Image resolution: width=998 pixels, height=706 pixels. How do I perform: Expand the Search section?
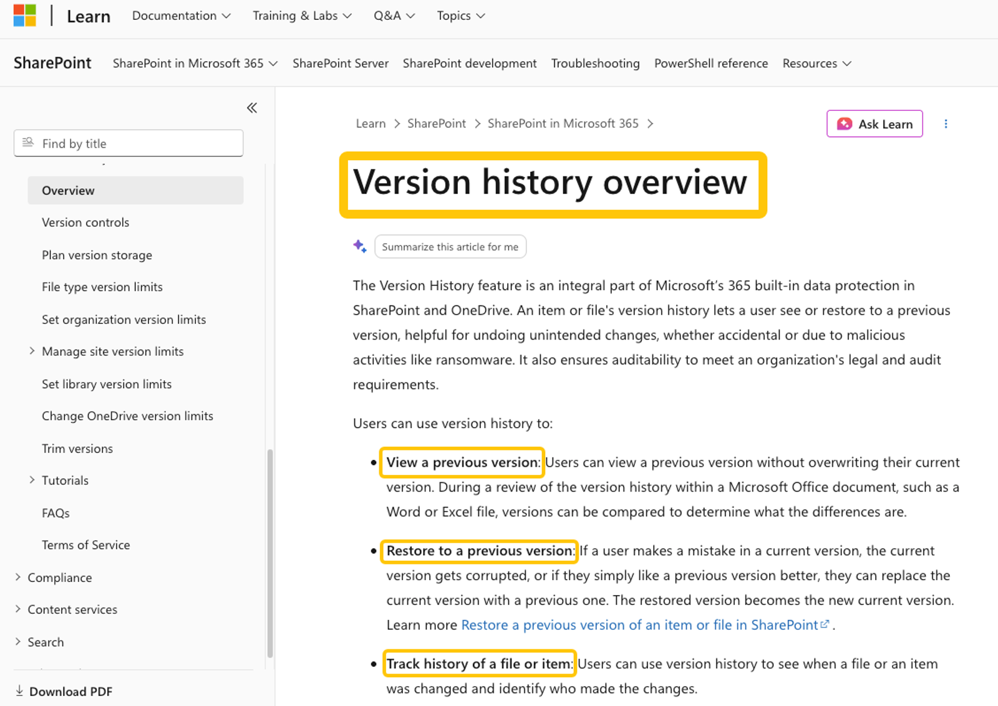click(17, 641)
